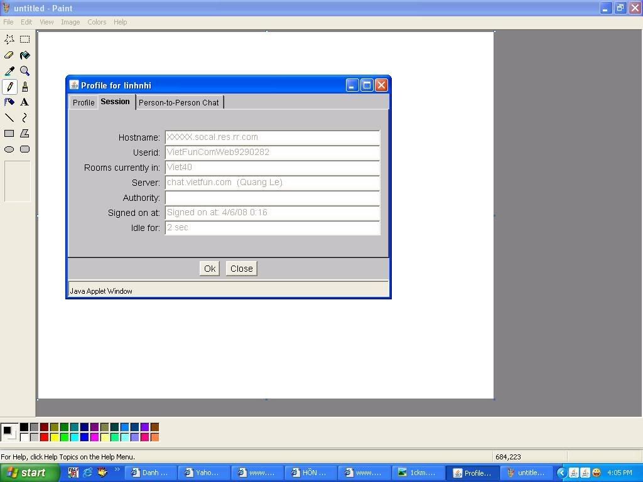This screenshot has width=643, height=482.
Task: Select the Magnifier tool
Action: (25, 71)
